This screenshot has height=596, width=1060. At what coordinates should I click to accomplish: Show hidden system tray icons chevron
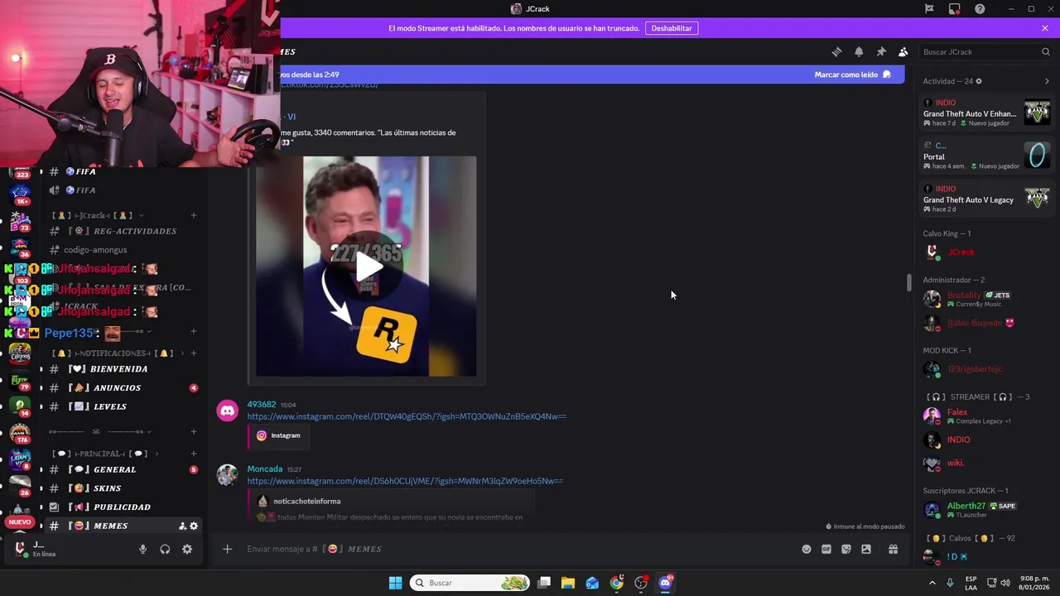[932, 583]
